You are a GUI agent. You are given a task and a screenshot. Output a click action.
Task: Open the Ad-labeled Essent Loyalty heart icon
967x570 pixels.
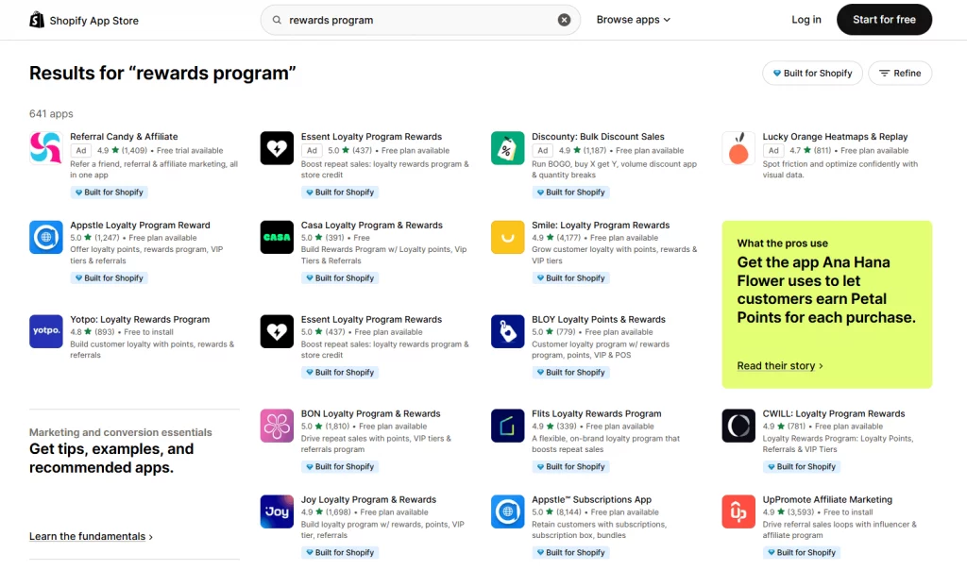pos(277,148)
